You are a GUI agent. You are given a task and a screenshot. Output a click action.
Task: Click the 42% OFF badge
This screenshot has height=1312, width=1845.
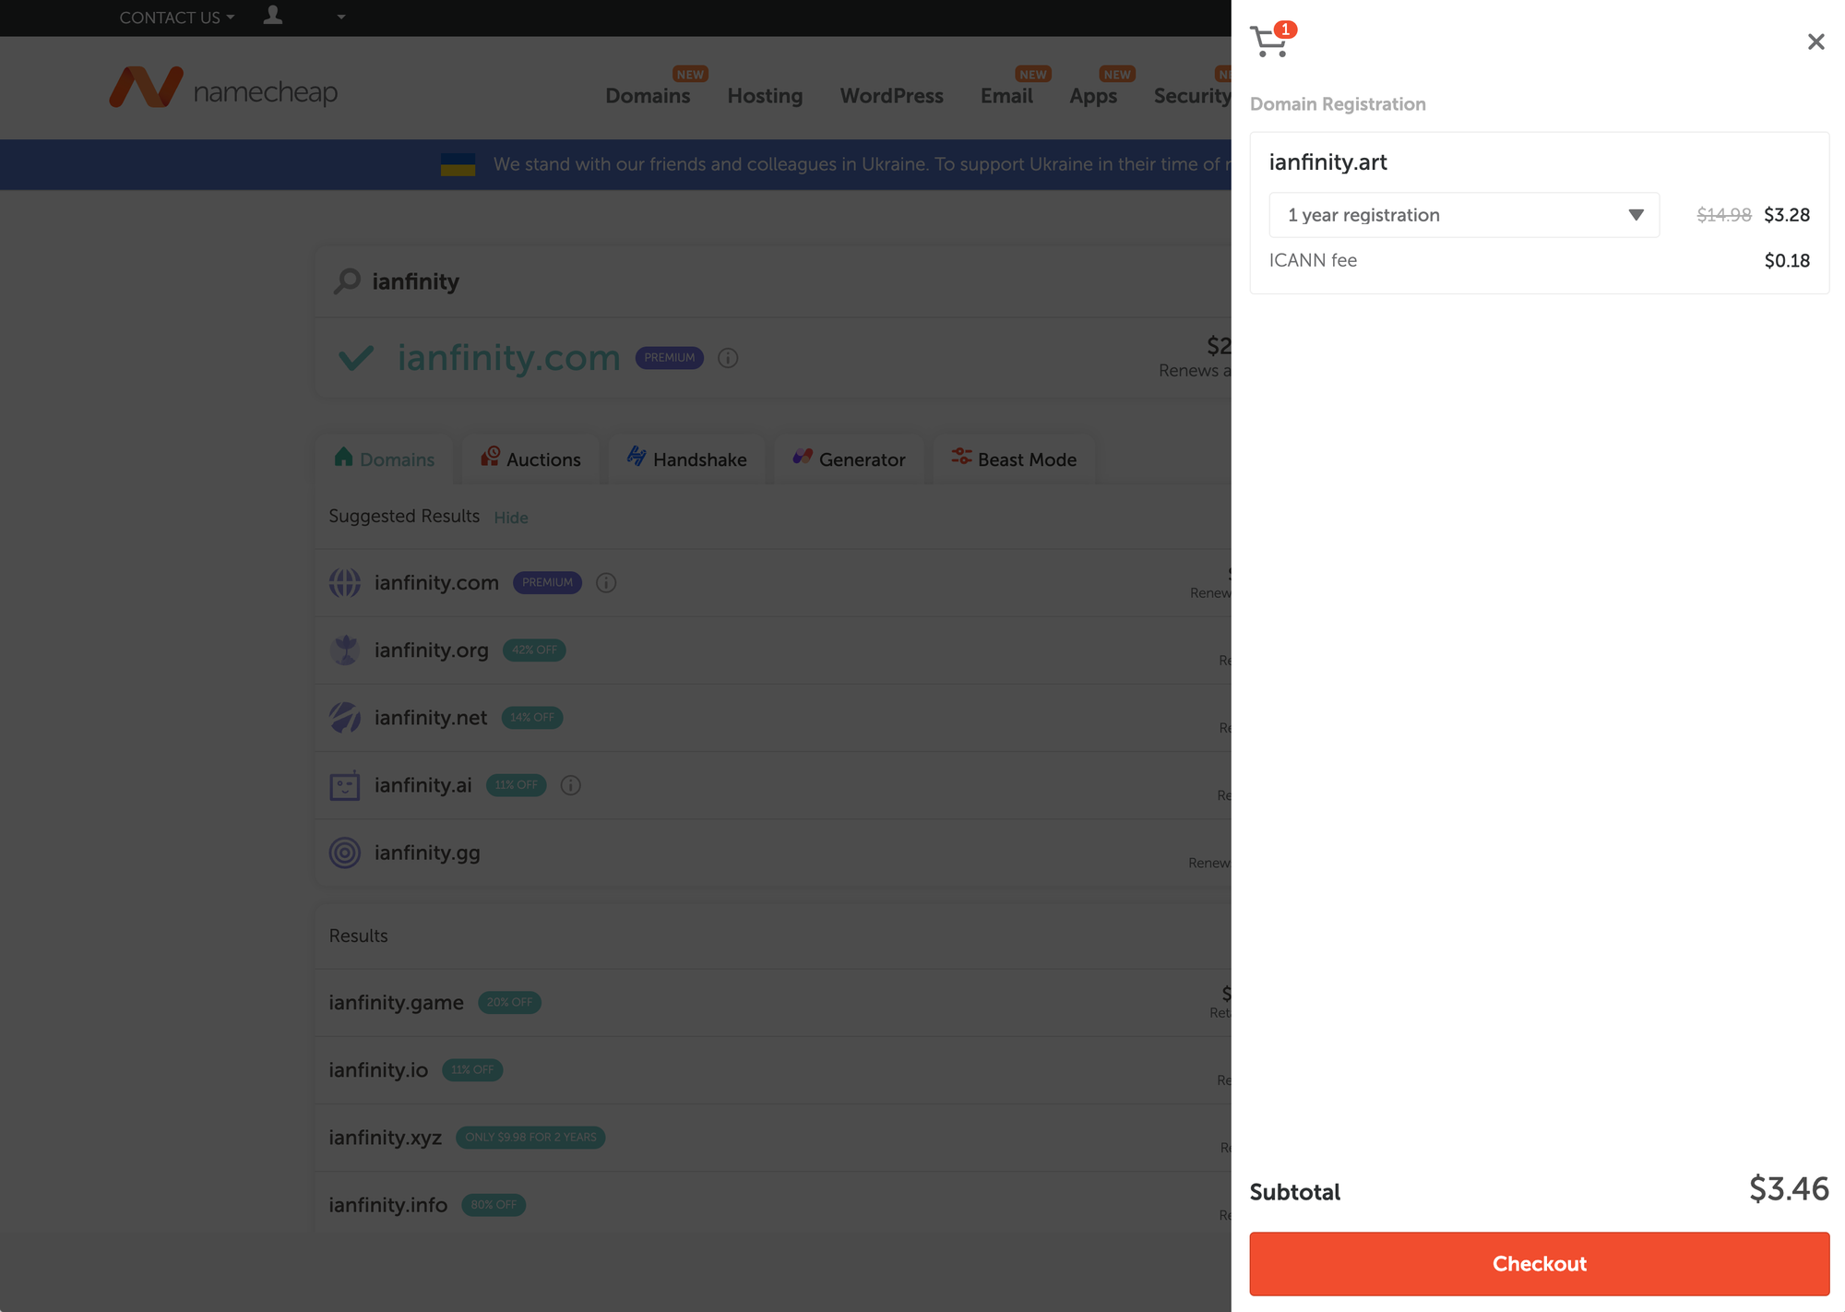[x=534, y=650]
